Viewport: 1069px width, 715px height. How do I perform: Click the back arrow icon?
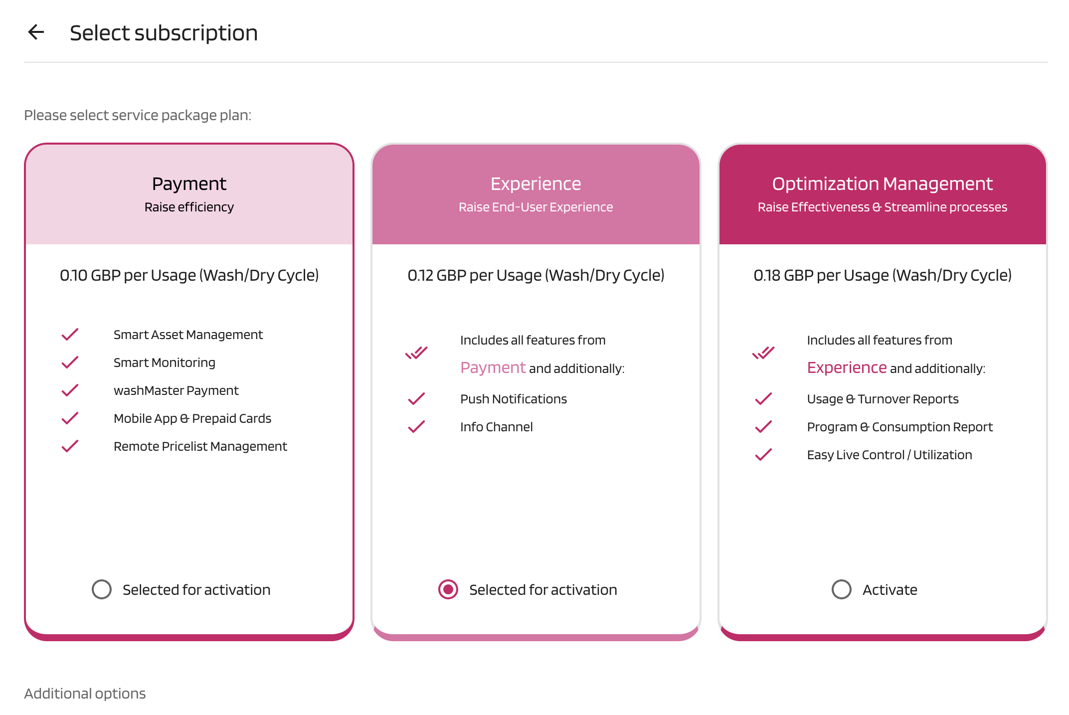coord(36,32)
